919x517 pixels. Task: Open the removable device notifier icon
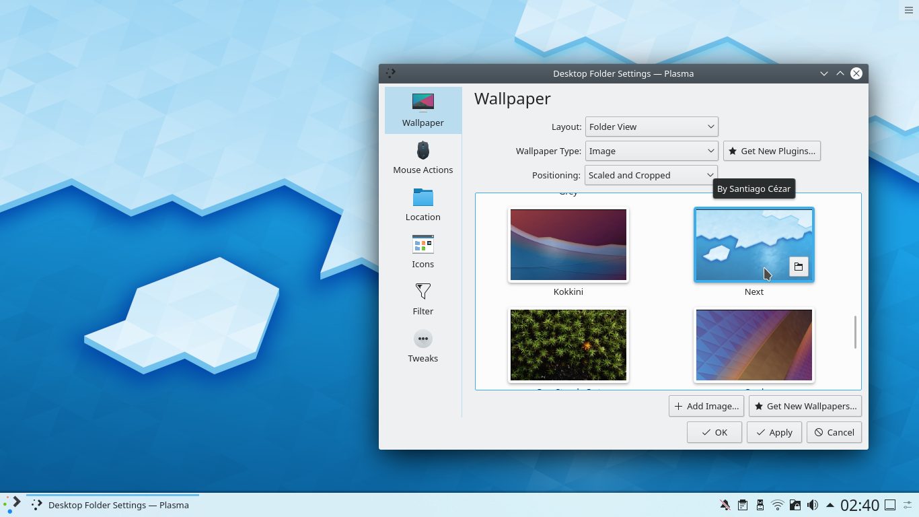(760, 505)
